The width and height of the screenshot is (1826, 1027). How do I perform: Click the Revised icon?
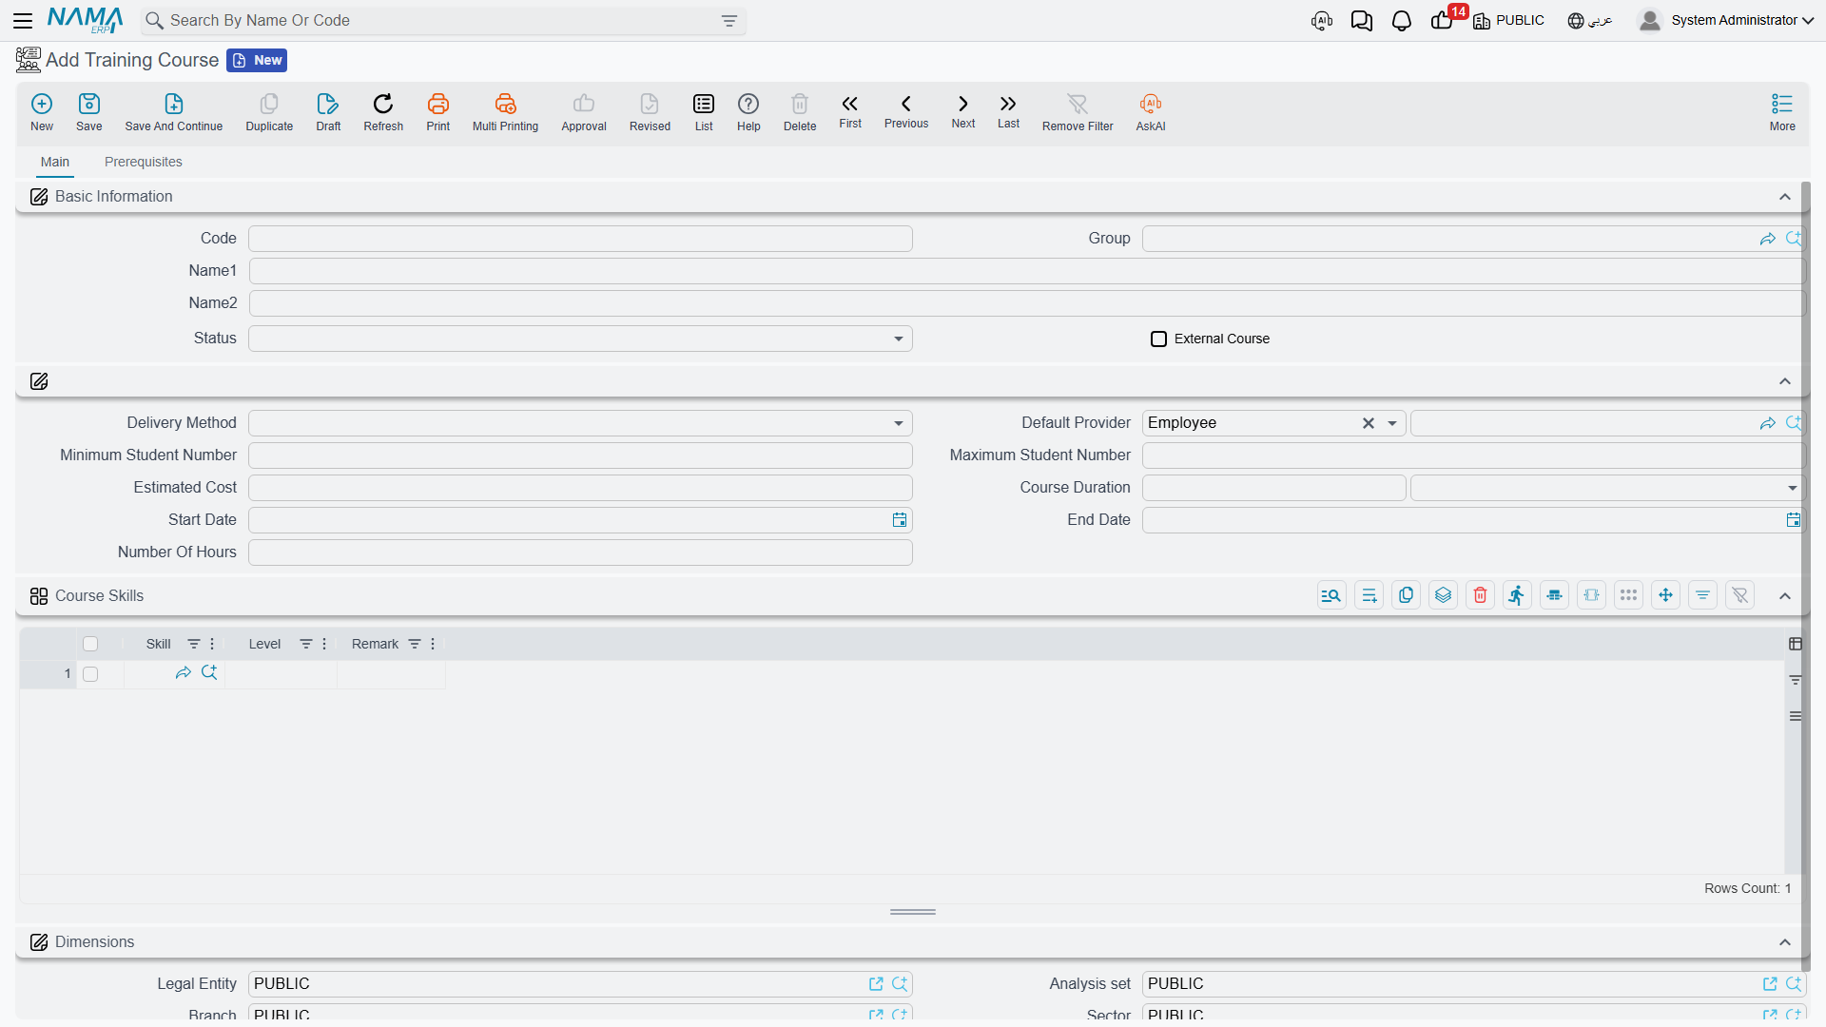point(650,111)
